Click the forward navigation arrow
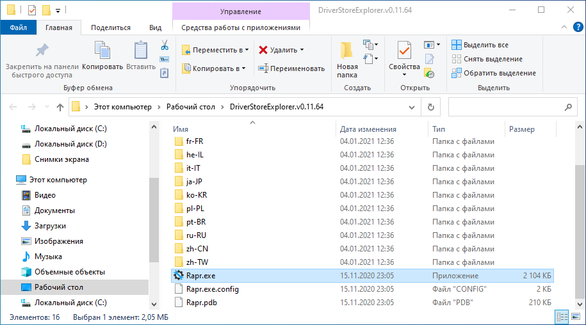This screenshot has height=325, width=586. click(32, 107)
